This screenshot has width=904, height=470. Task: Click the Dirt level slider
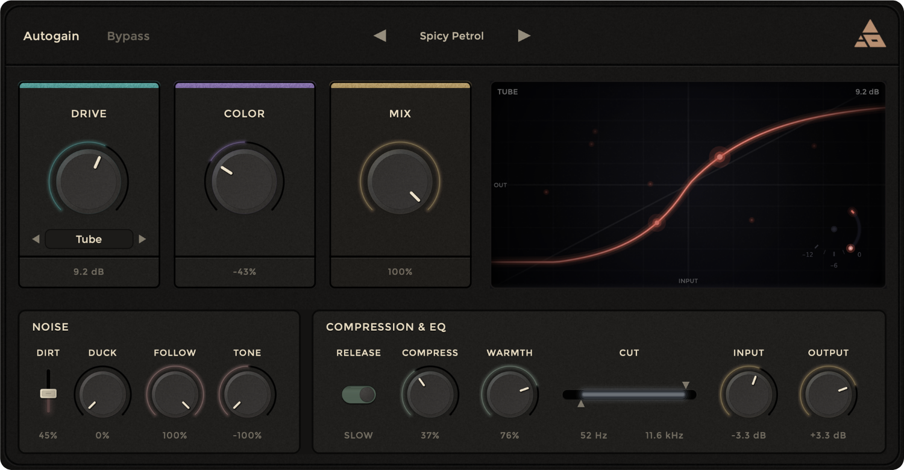(48, 393)
